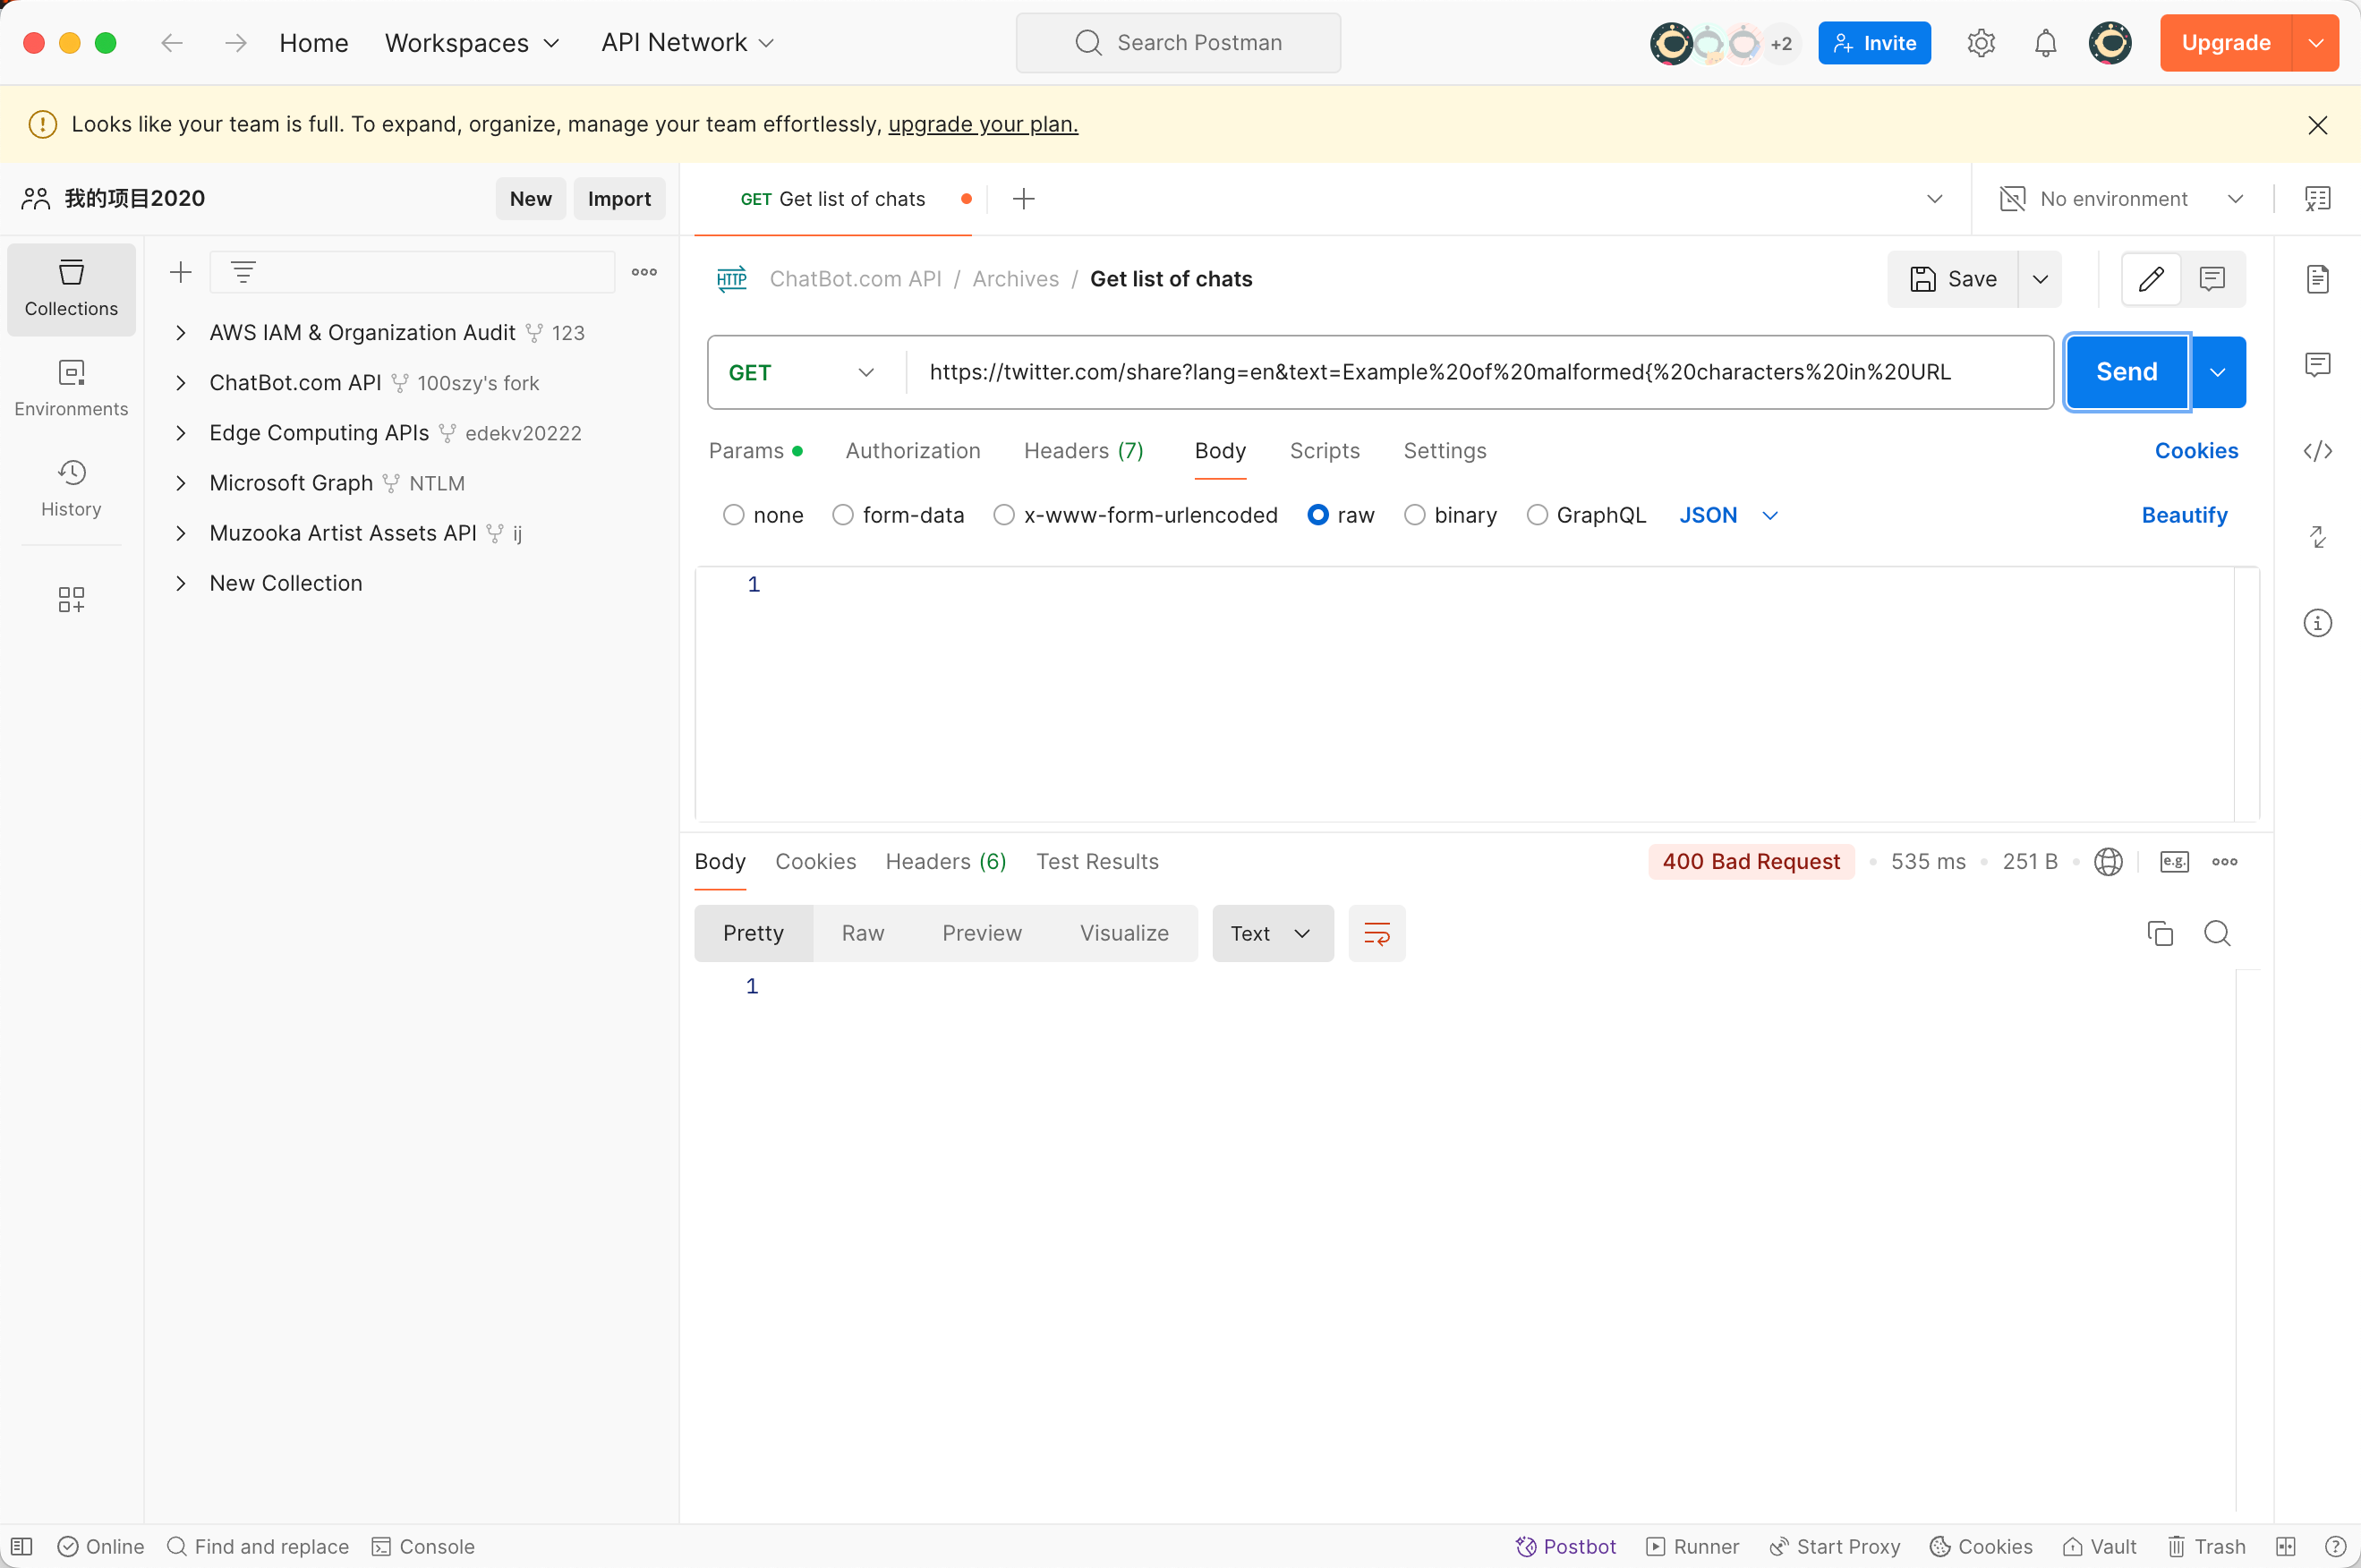
Task: Switch to the Scripts tab
Action: pos(1325,451)
